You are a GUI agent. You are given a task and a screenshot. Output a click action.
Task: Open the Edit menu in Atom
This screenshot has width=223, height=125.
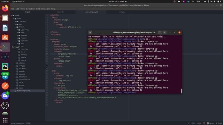point(17,9)
